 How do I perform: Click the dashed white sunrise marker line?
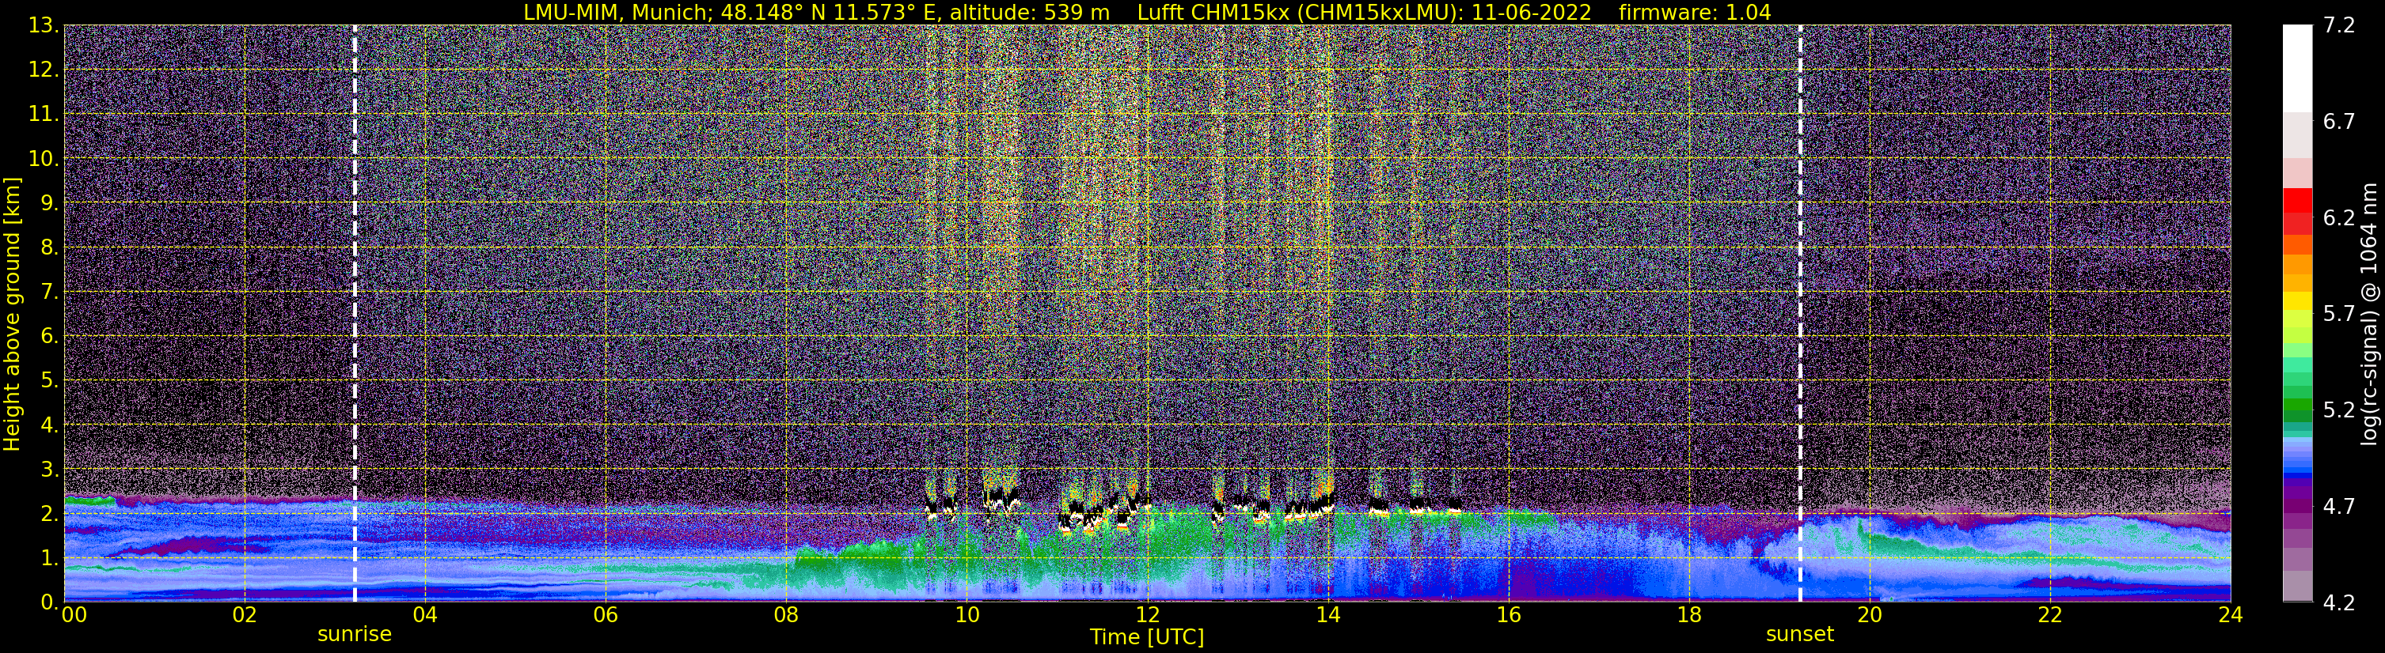pos(355,312)
